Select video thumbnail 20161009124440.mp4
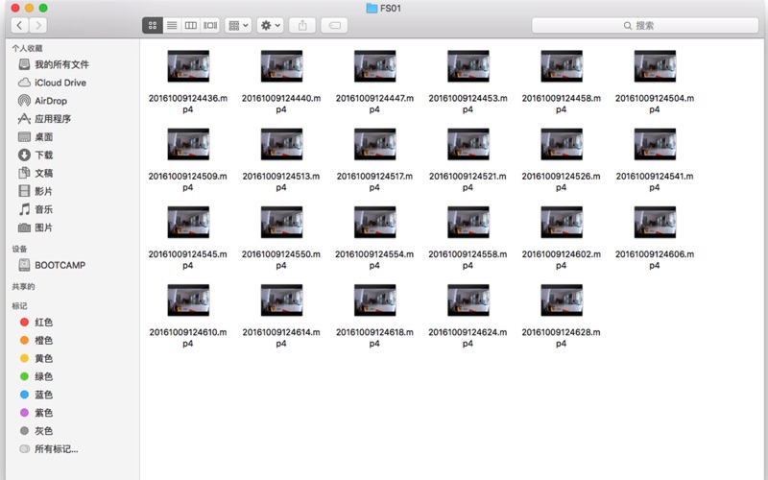Image resolution: width=768 pixels, height=480 pixels. [281, 66]
